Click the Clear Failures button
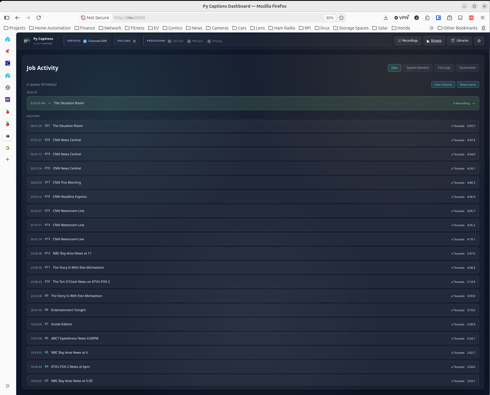This screenshot has height=395, width=490. (x=443, y=85)
